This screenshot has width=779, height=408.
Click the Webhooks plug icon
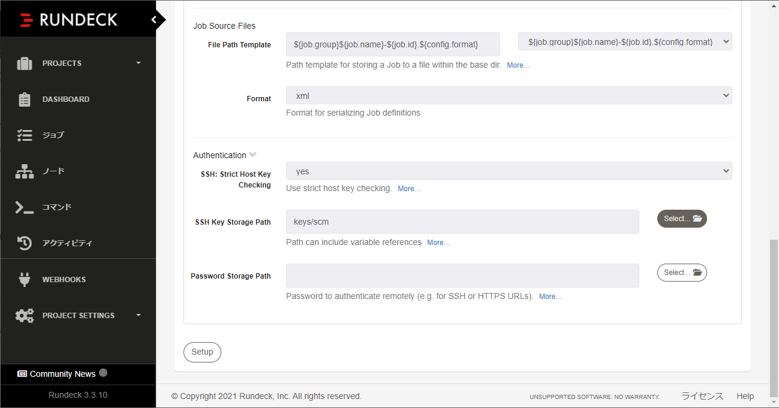(25, 279)
